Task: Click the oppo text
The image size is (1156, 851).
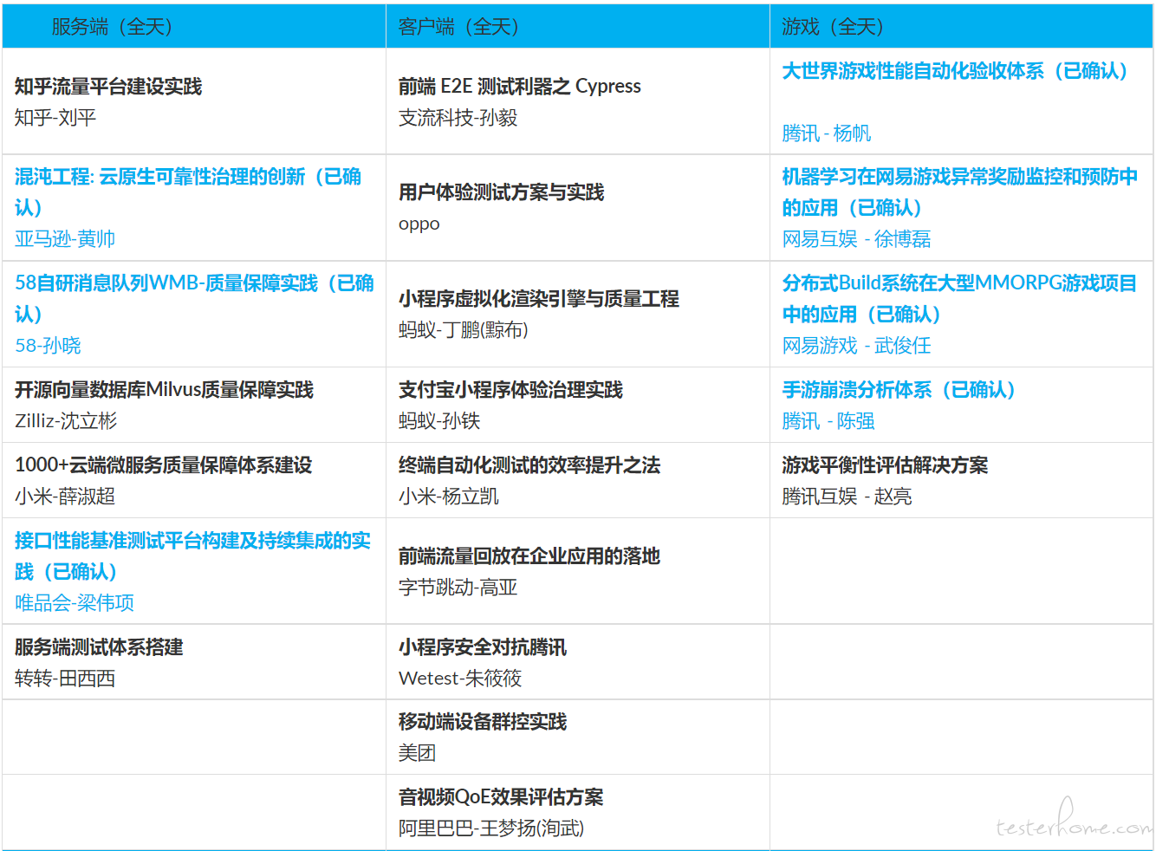Action: click(419, 224)
